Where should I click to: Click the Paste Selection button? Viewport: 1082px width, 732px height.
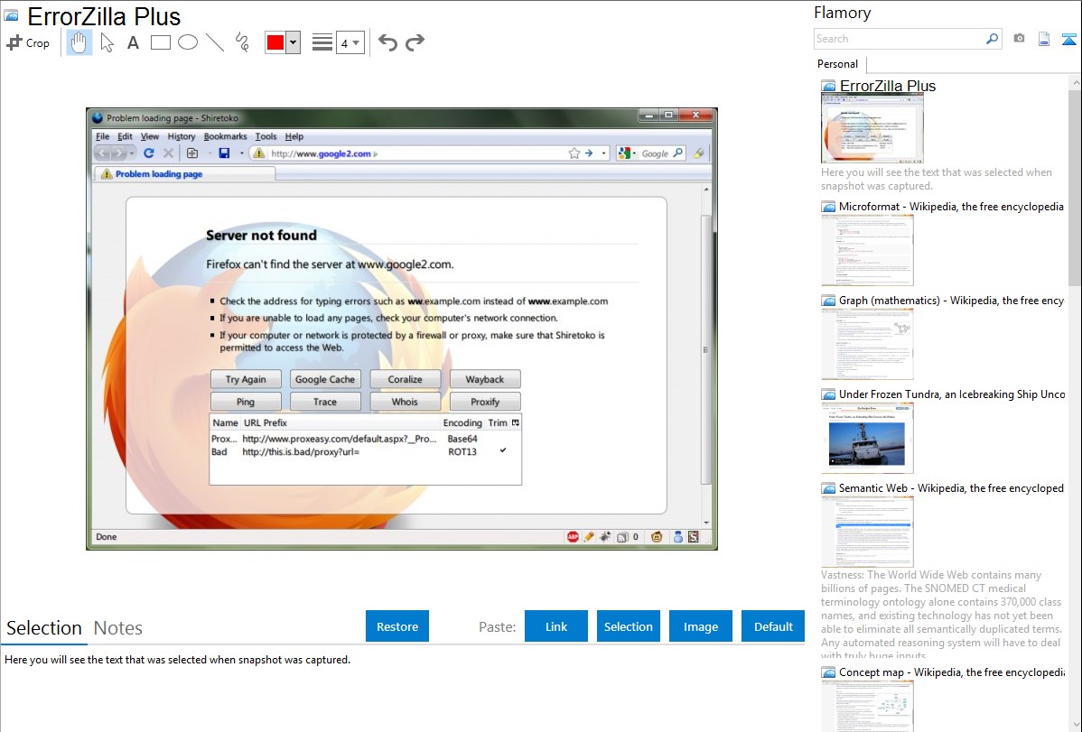pyautogui.click(x=629, y=626)
